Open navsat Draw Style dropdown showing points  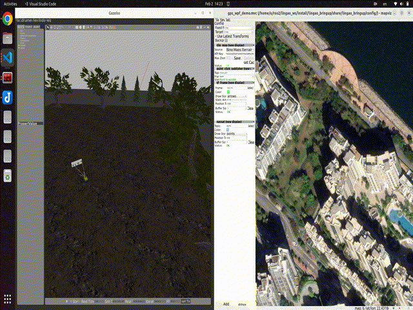[237, 134]
